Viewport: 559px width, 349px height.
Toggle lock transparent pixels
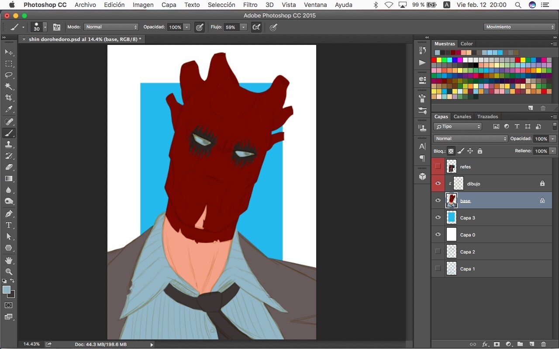click(451, 151)
